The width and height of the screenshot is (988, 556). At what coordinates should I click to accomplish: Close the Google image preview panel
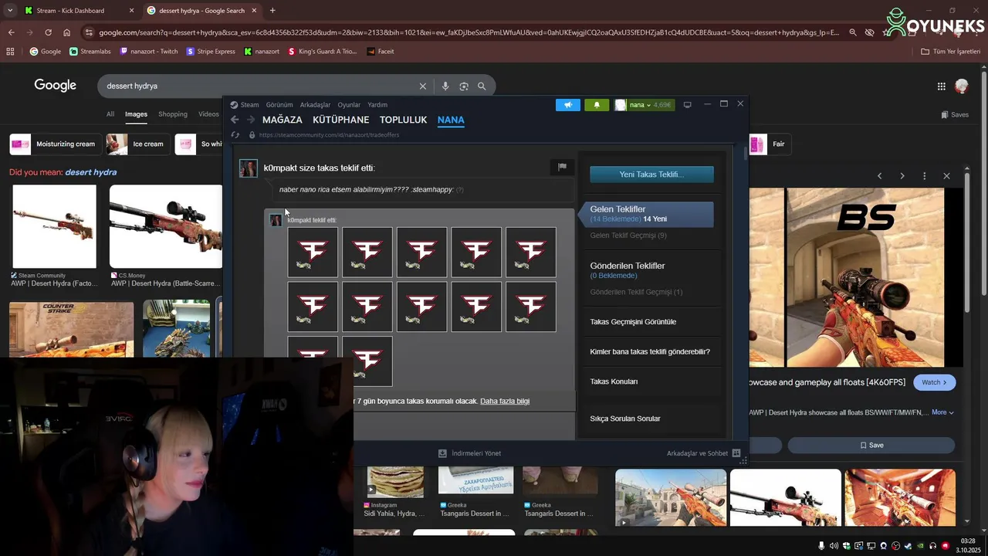(946, 176)
